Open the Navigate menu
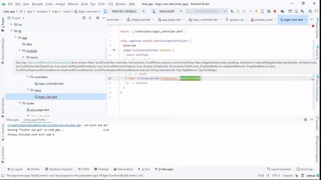321x180 pixels. coord(38,4)
